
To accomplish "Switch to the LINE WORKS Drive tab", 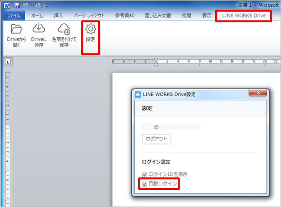I will coord(244,16).
